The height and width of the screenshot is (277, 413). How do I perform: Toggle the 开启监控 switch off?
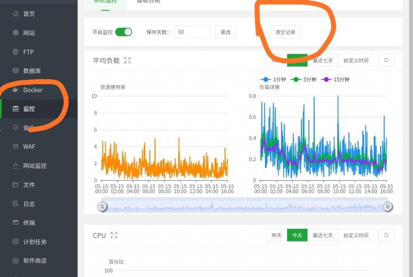pyautogui.click(x=123, y=32)
